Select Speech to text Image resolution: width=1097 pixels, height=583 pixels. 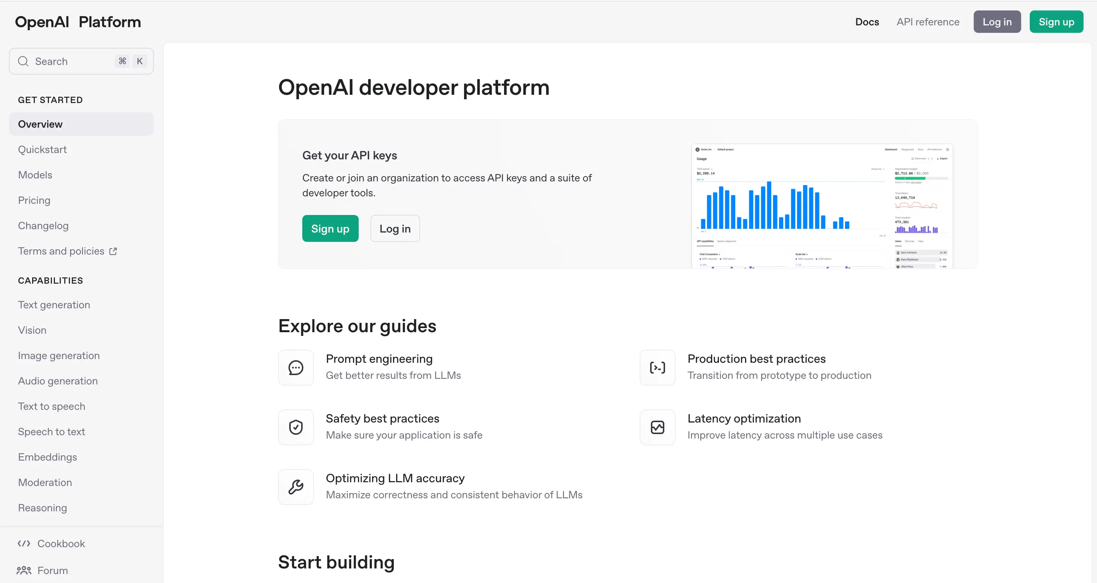coord(52,431)
